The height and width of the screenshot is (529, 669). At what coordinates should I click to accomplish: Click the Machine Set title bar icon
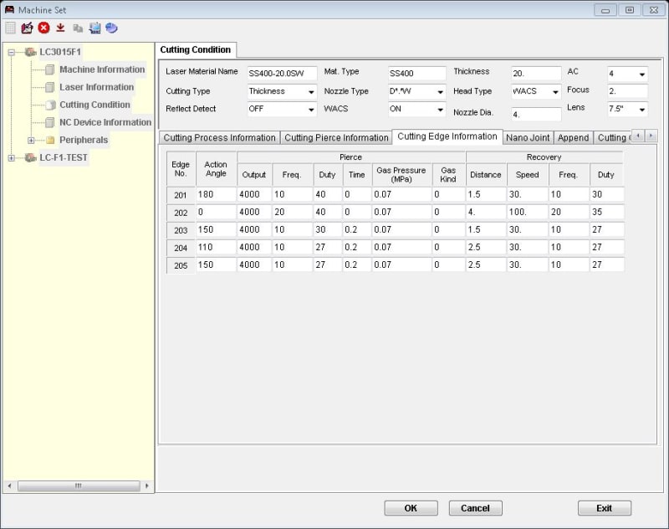coord(9,9)
